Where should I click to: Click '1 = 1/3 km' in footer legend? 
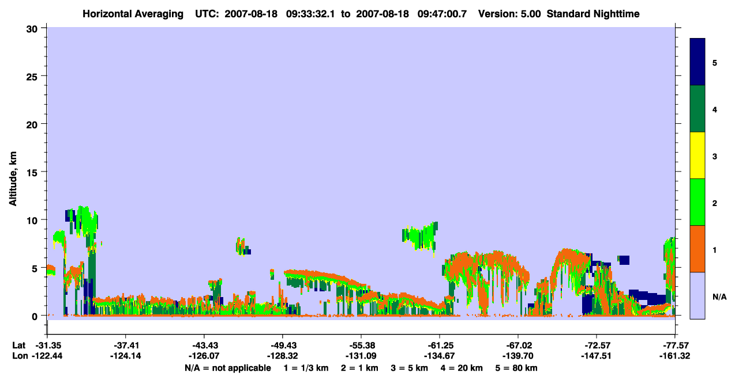(x=306, y=368)
